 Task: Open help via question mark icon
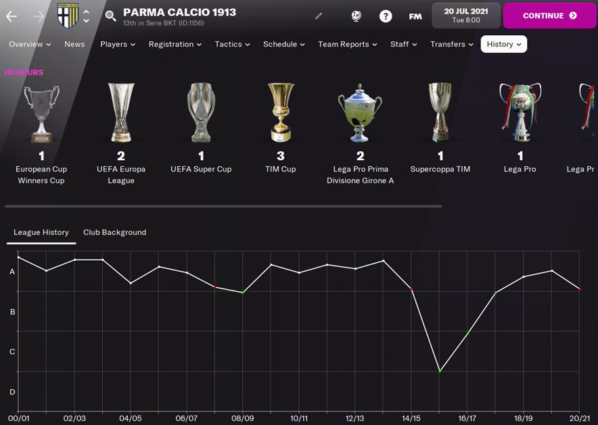(x=386, y=16)
